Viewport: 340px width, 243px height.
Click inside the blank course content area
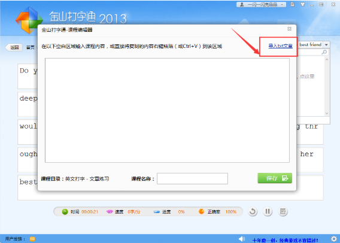click(x=167, y=110)
